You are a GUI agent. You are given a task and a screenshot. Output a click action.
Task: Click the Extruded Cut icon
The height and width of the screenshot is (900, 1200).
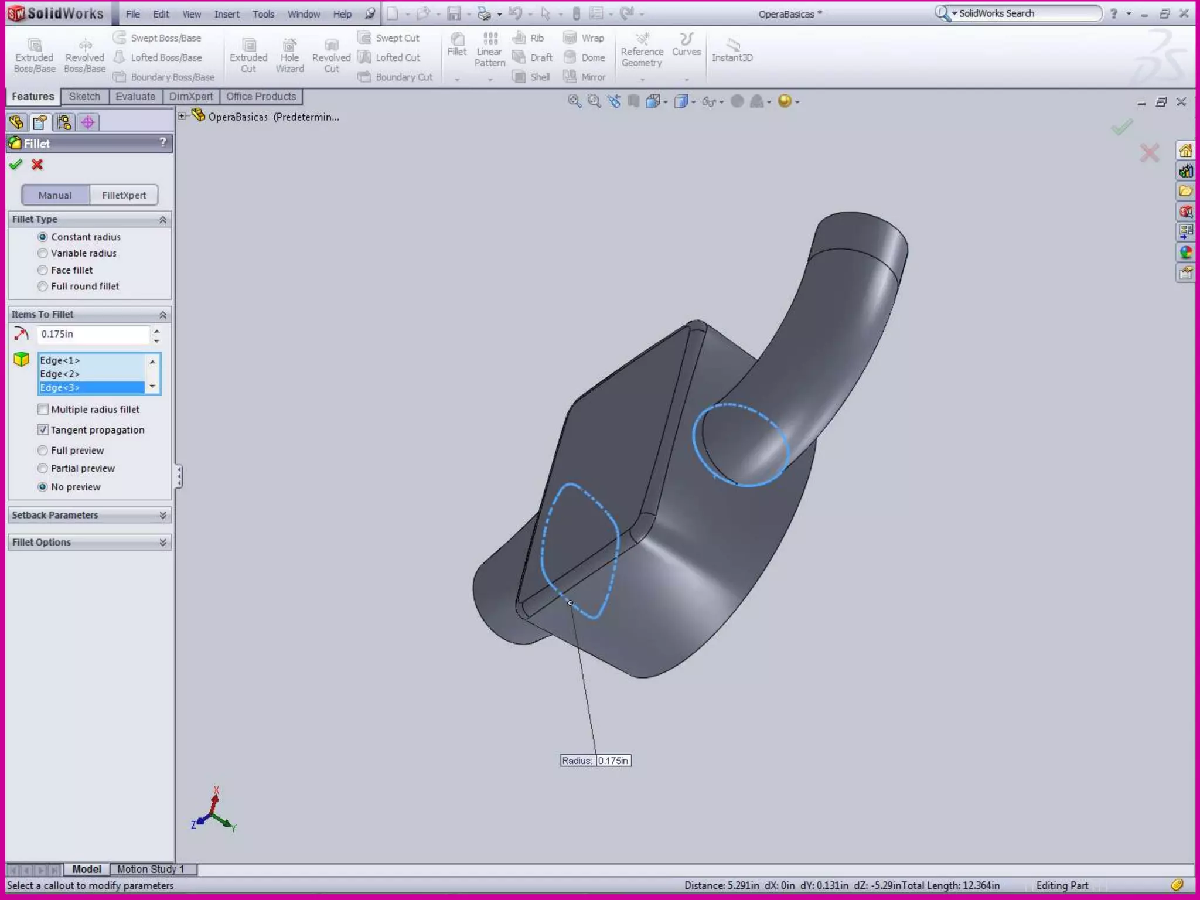pyautogui.click(x=248, y=45)
